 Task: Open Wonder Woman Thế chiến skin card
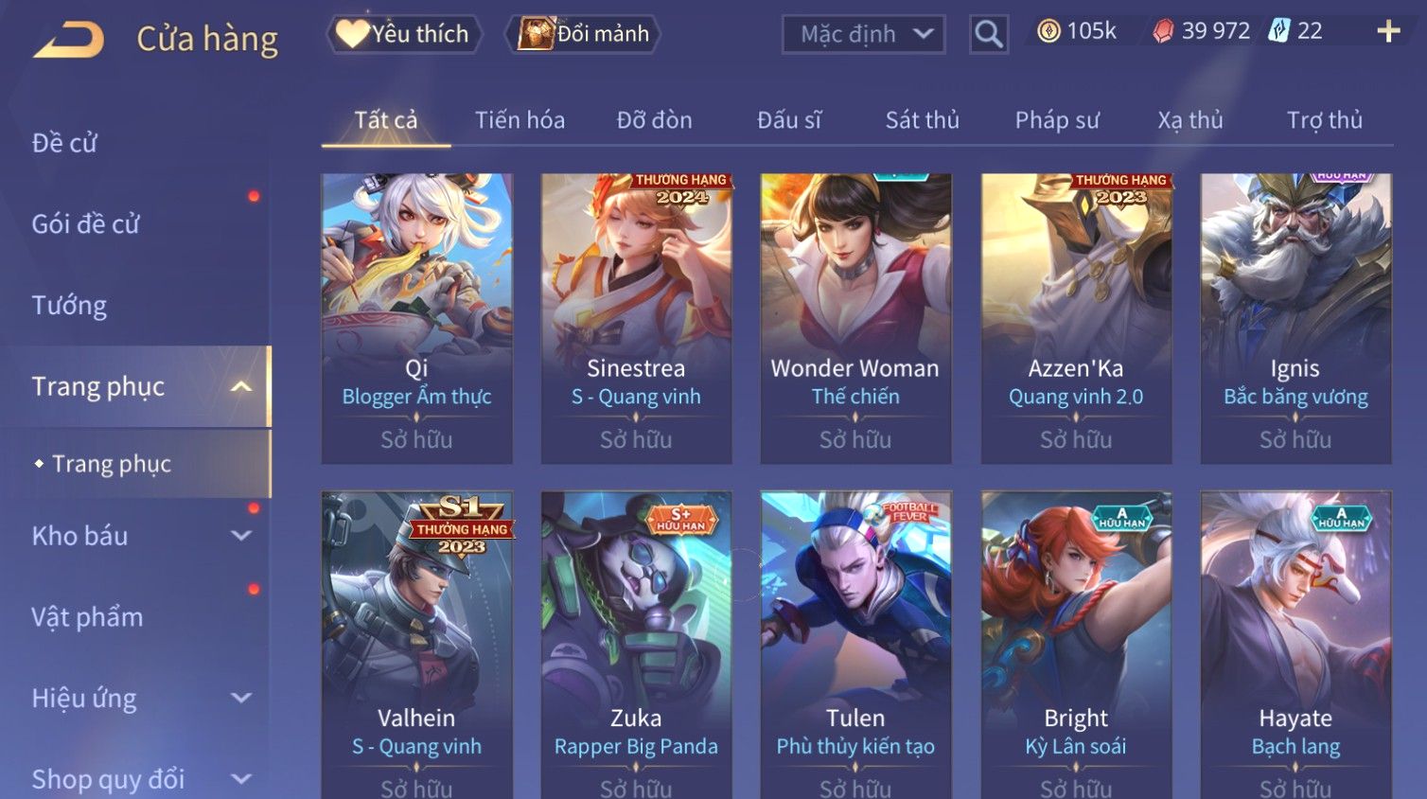click(x=855, y=318)
